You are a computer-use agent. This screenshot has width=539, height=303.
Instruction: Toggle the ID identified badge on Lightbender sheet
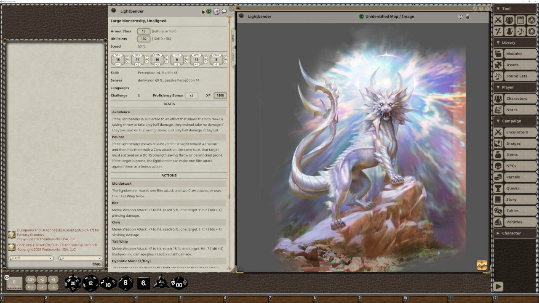pyautogui.click(x=209, y=11)
